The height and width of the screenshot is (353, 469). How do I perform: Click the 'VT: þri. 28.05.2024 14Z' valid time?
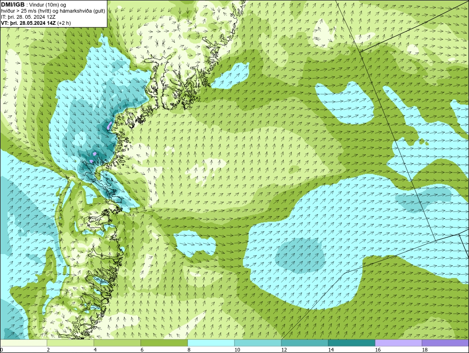[29, 23]
